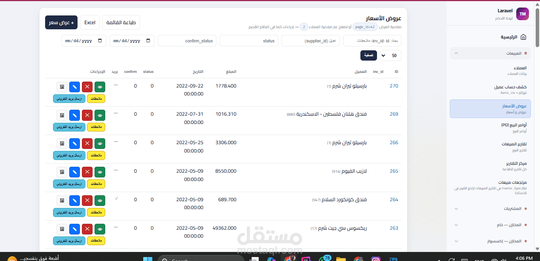Delete quotation 265 with the red X icon

coord(87,173)
